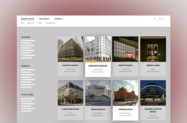
Task: Open the Retailer network tab
Action: pos(27,19)
